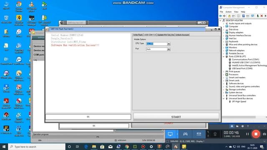Select Mice and other pointing devices

(x=243, y=45)
